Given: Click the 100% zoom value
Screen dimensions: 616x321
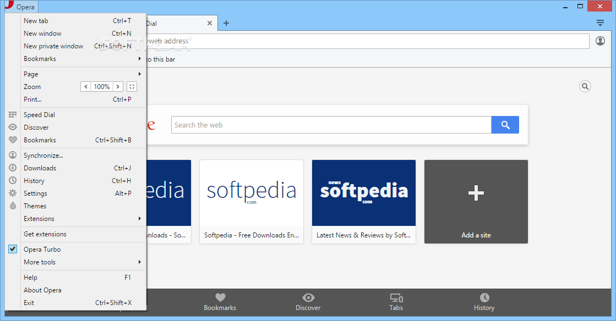Looking at the screenshot, I should [x=102, y=87].
